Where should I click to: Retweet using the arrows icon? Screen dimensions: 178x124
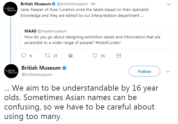tap(47, 56)
